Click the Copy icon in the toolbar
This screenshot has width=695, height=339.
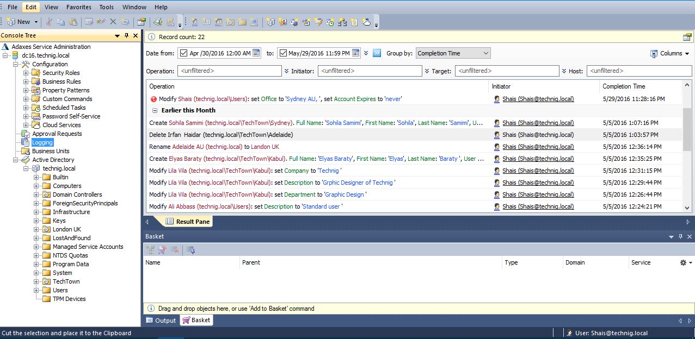click(x=61, y=22)
